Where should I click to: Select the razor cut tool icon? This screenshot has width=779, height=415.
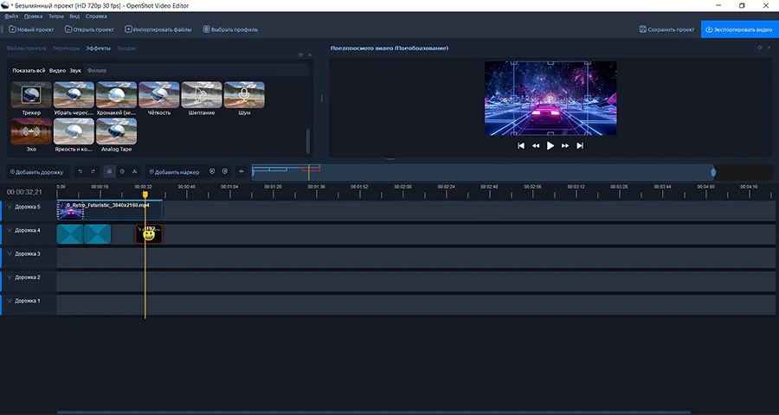[x=135, y=171]
